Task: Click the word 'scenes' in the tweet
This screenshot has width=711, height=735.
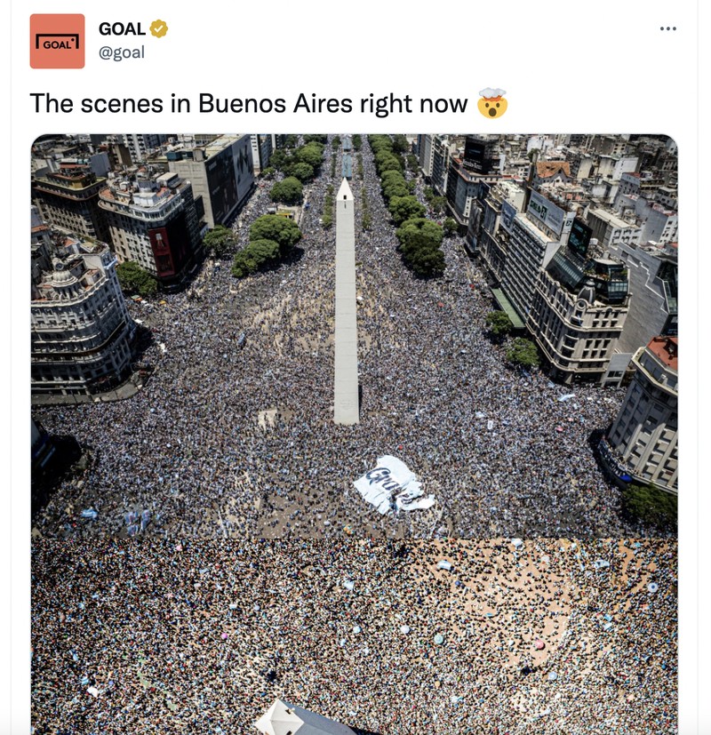Action: (x=122, y=104)
